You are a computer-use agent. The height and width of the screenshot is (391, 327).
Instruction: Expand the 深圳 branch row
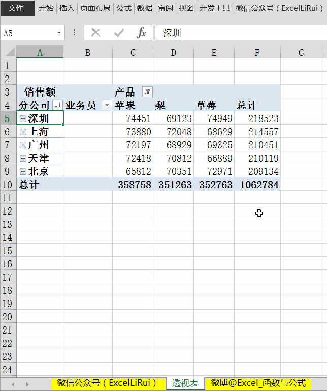23,118
